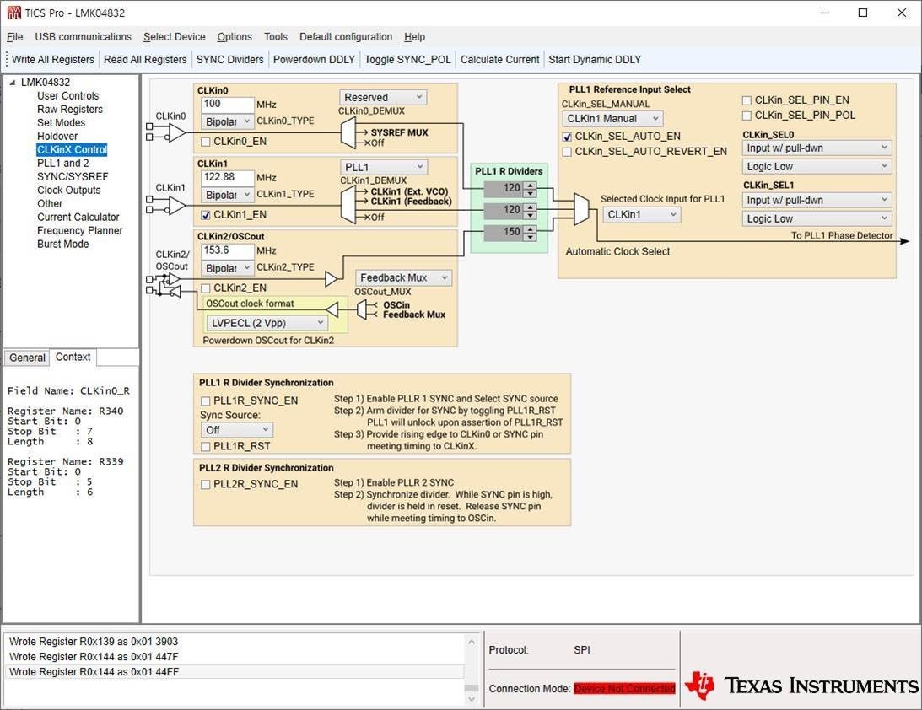
Task: Select PLL1 and 2 in the tree
Action: pyautogui.click(x=63, y=164)
